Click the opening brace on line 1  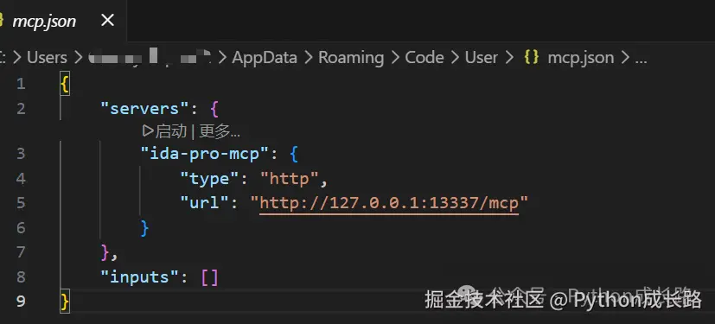(65, 85)
